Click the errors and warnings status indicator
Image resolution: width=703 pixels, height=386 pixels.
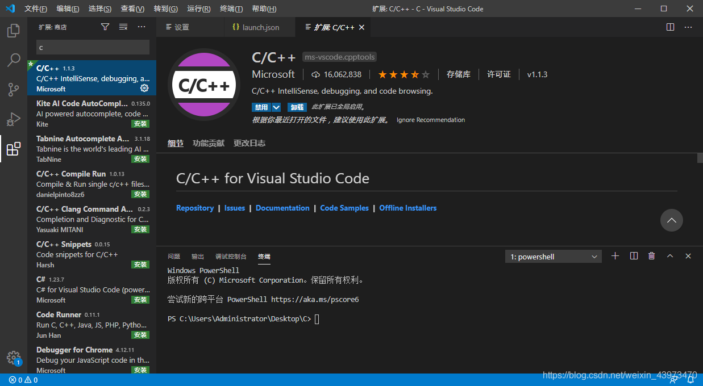23,380
